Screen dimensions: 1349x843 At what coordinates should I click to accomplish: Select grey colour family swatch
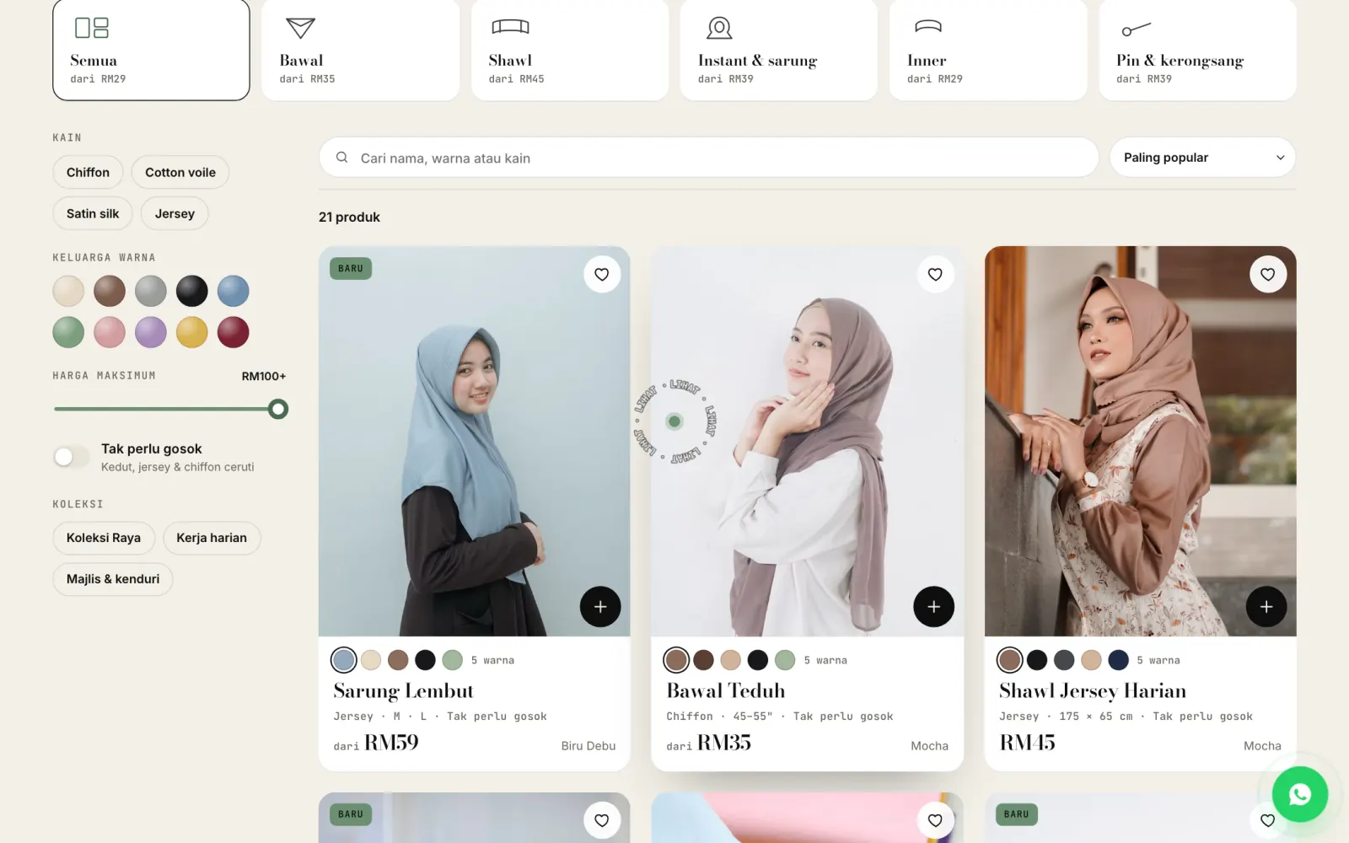pos(151,291)
